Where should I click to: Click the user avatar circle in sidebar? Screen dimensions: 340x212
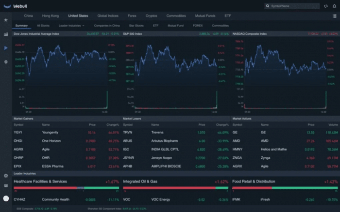pos(6,198)
